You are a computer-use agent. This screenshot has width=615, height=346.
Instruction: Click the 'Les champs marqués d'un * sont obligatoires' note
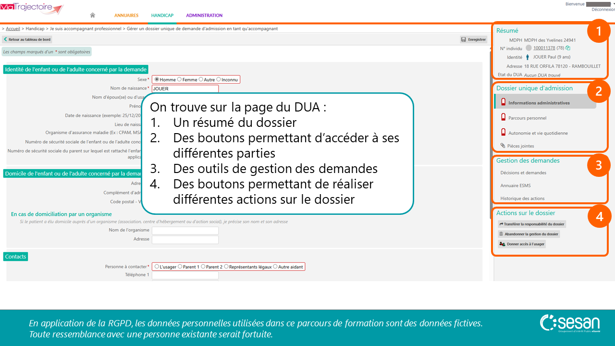46,51
